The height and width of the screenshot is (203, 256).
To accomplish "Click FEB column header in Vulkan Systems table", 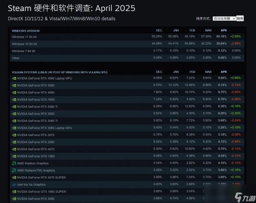I will coord(192,72).
